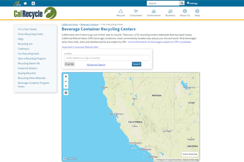Image resolution: width=244 pixels, height=162 pixels.
Task: Click the map geolocate target icon
Action: (66, 93)
